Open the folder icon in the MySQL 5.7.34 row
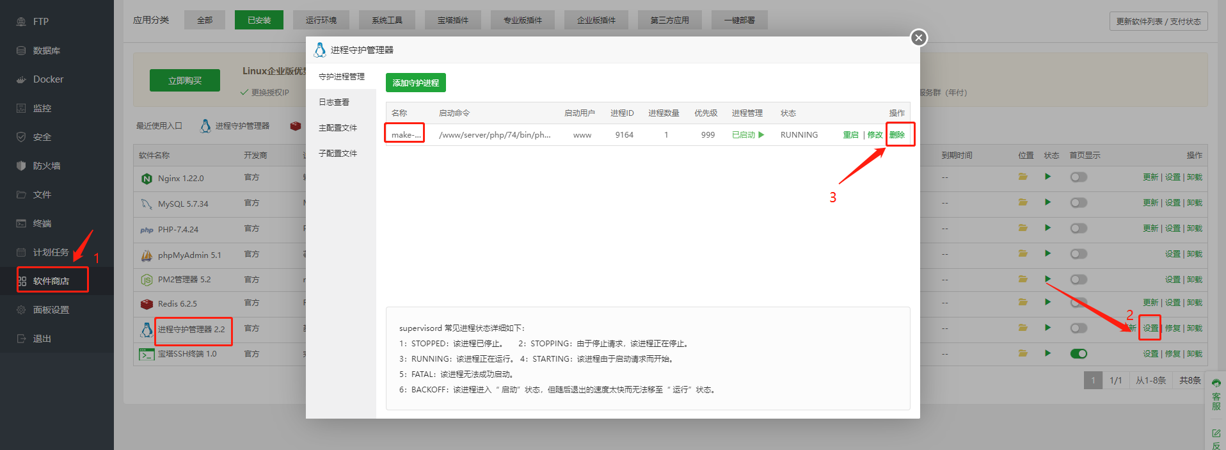 pos(1023,202)
